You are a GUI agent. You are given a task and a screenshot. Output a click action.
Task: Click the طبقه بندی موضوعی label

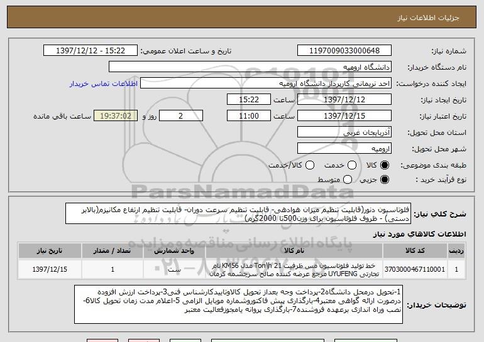(x=433, y=166)
